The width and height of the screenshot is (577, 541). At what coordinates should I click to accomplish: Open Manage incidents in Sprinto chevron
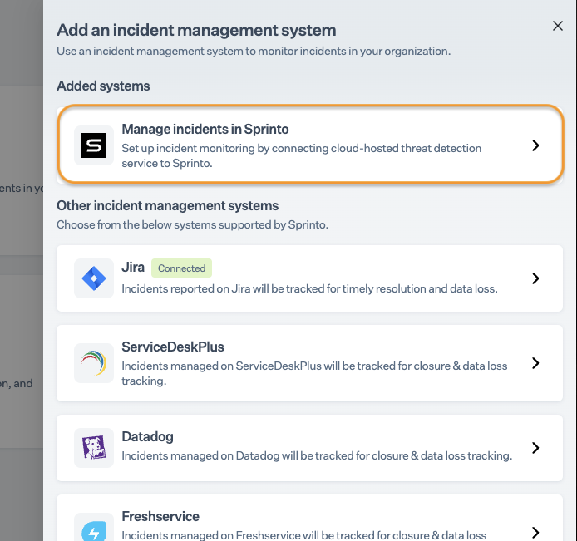pyautogui.click(x=535, y=145)
